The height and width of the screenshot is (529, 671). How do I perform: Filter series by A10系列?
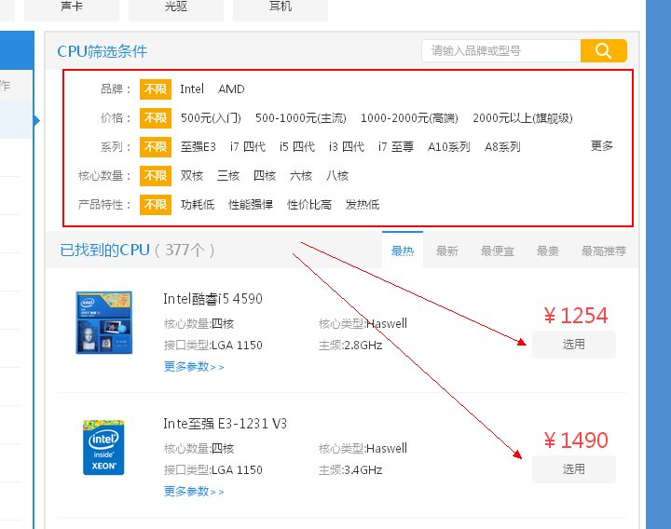pos(449,146)
